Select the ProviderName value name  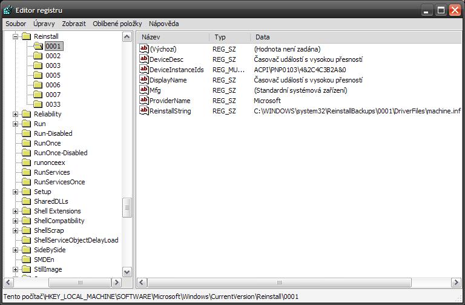[170, 101]
